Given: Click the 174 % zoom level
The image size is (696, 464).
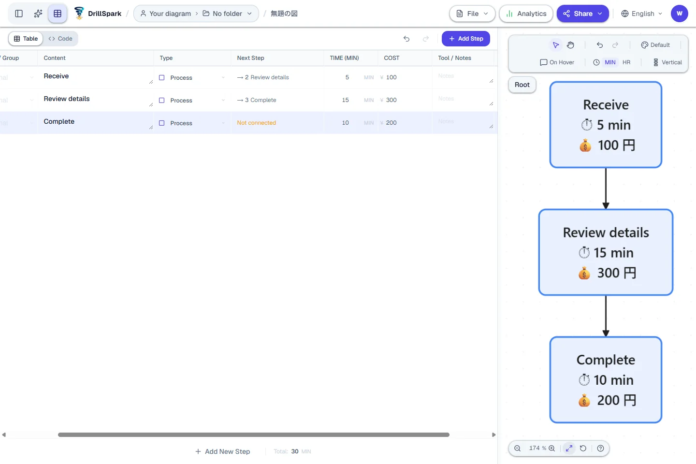Looking at the screenshot, I should point(537,449).
